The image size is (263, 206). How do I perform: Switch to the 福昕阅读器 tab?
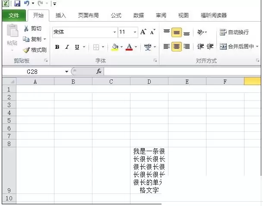click(x=214, y=16)
